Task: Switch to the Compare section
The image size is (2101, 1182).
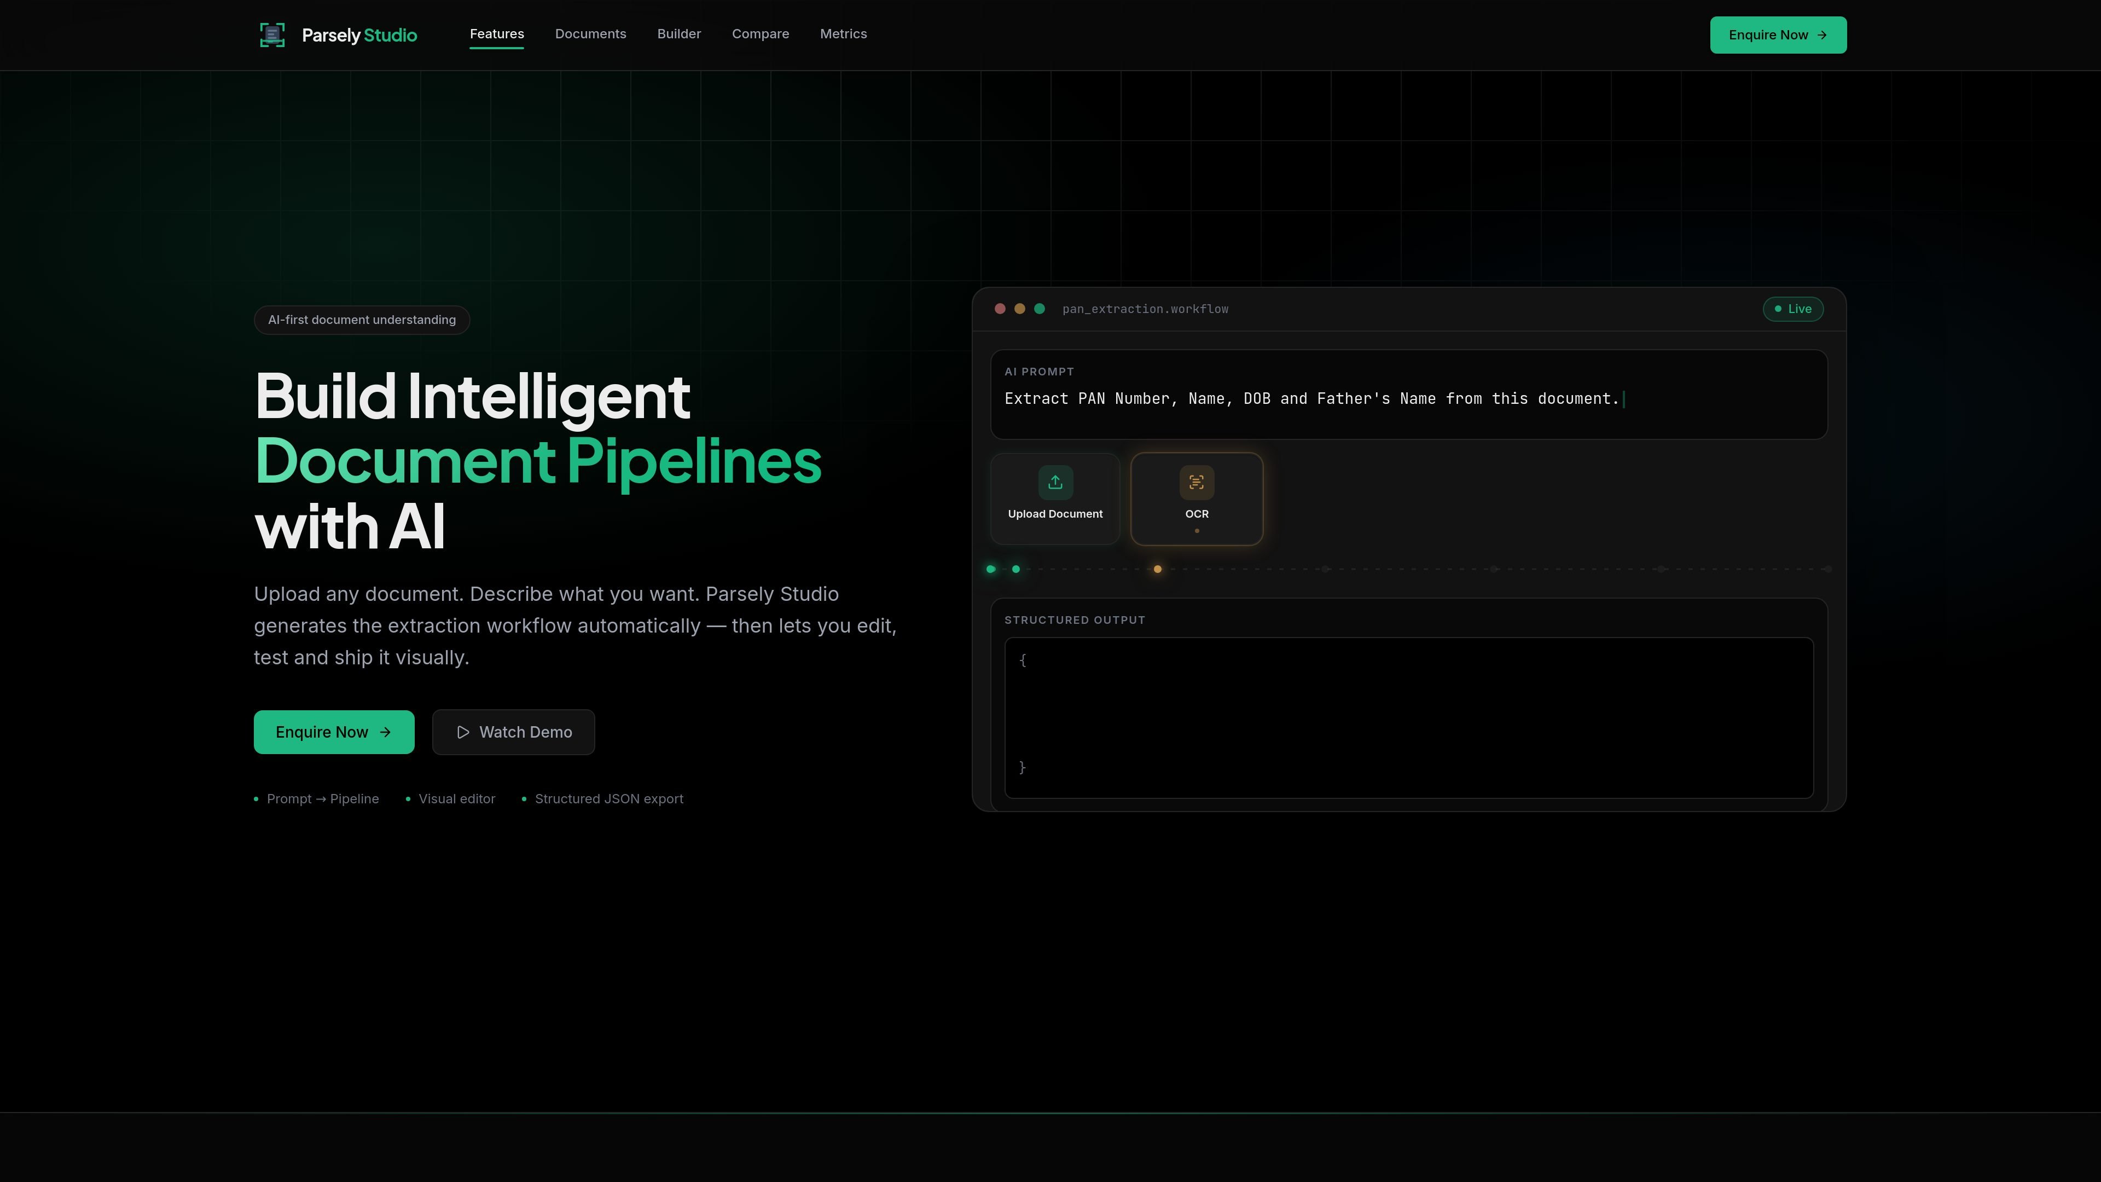Action: tap(760, 34)
